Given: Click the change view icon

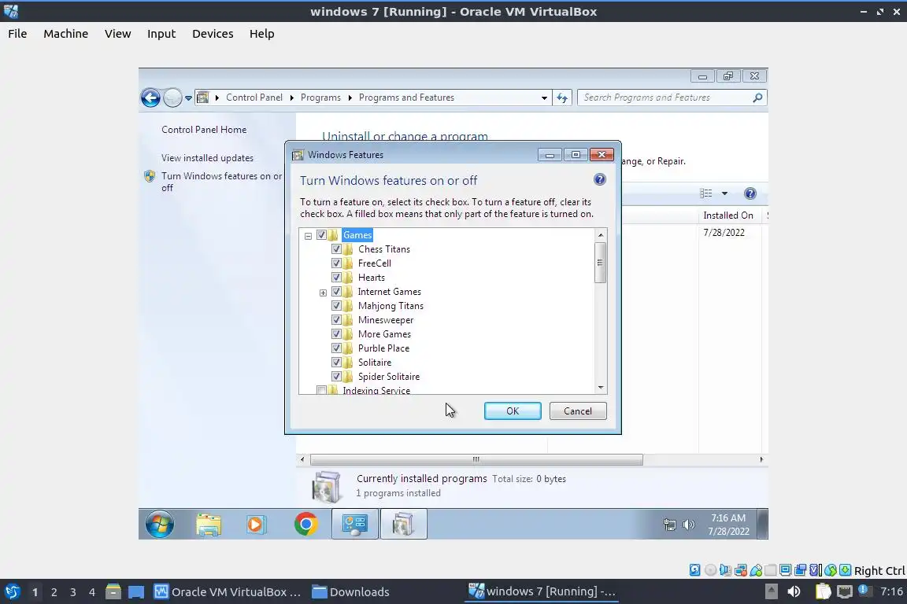Looking at the screenshot, I should [705, 193].
